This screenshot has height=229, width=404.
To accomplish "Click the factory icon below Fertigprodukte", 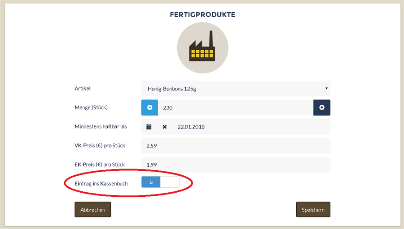I will click(x=202, y=48).
